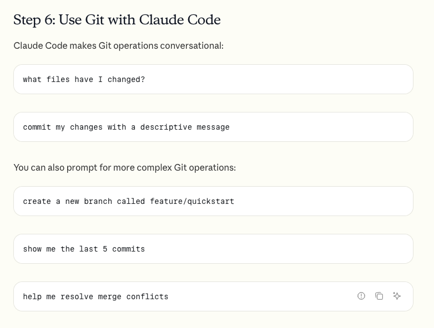Image resolution: width=434 pixels, height=328 pixels.
Task: Copy the 'help me resolve merge conflicts' code
Action: [x=379, y=296]
